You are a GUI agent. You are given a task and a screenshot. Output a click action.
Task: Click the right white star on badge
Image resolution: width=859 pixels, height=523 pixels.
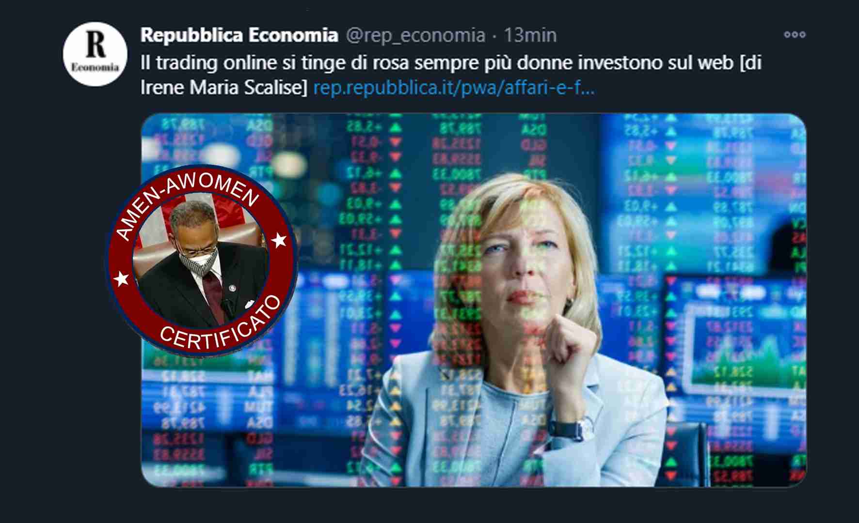tap(279, 240)
